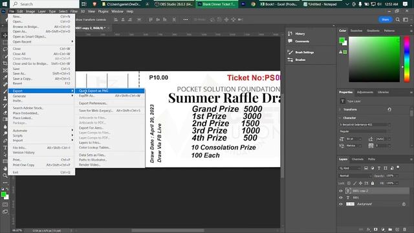Click the Lasso tool icon
Screen dimensions: 414x233
(x=5, y=49)
